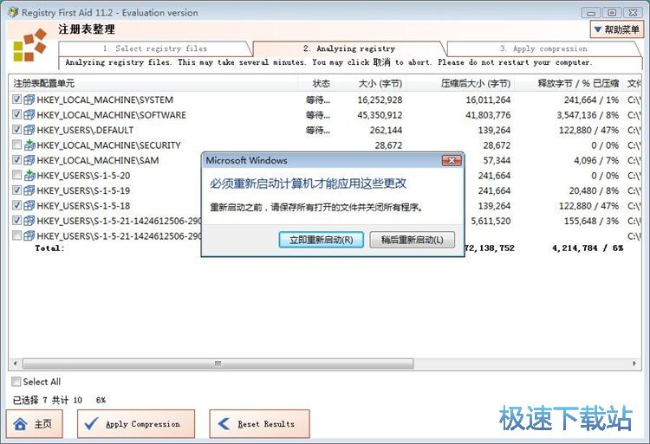Screen dimensions: 650x444
Task: Select the HKEY_LOCAL_MACHINE\SECURITY row text
Action: tap(108, 145)
